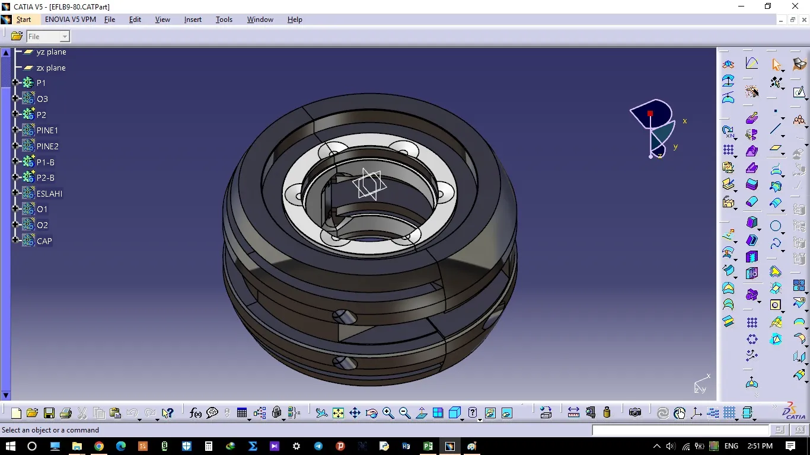The width and height of the screenshot is (810, 455).
Task: Activate the Pan view tool
Action: [355, 413]
